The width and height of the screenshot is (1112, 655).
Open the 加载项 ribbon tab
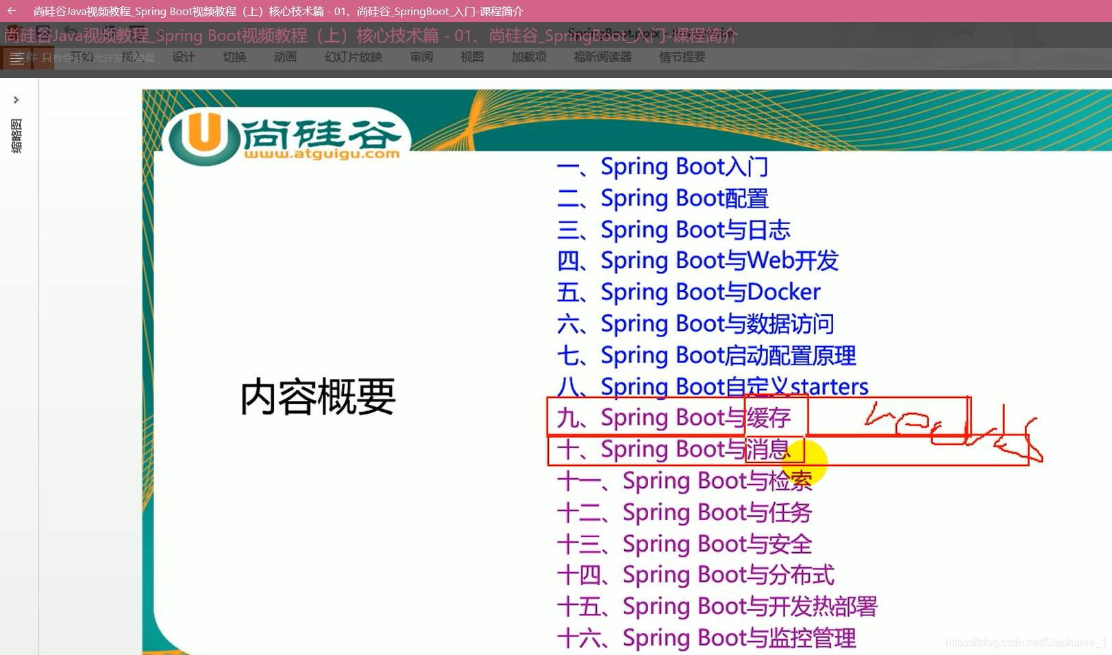point(528,57)
